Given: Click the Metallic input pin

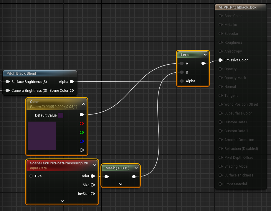Looking at the screenshot, I should tap(220, 25).
